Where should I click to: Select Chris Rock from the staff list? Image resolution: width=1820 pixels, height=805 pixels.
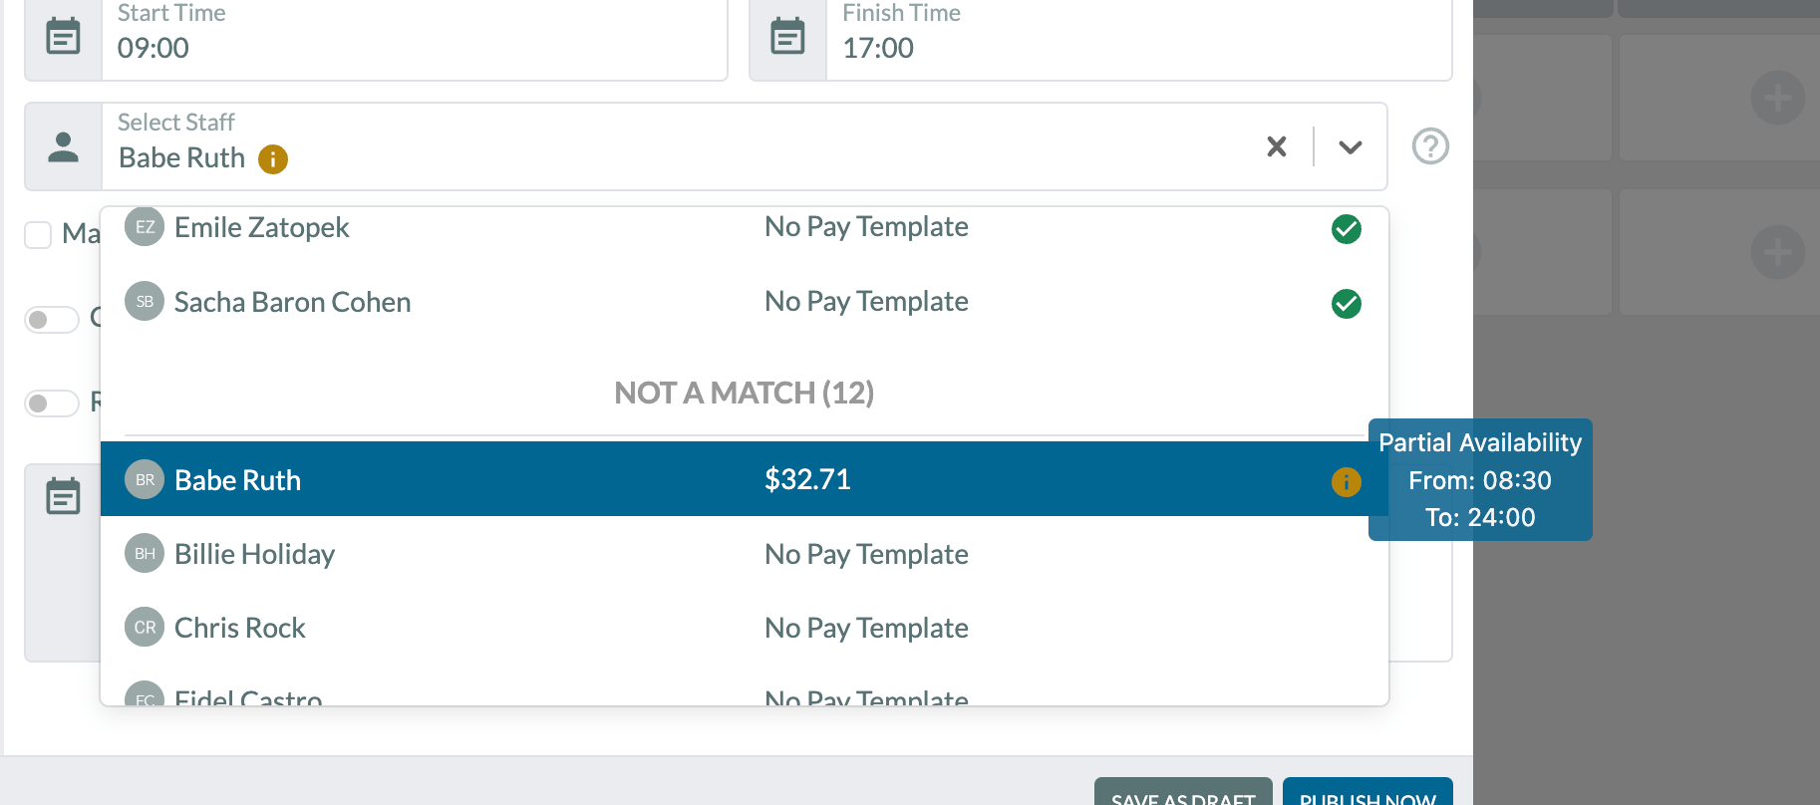point(745,628)
